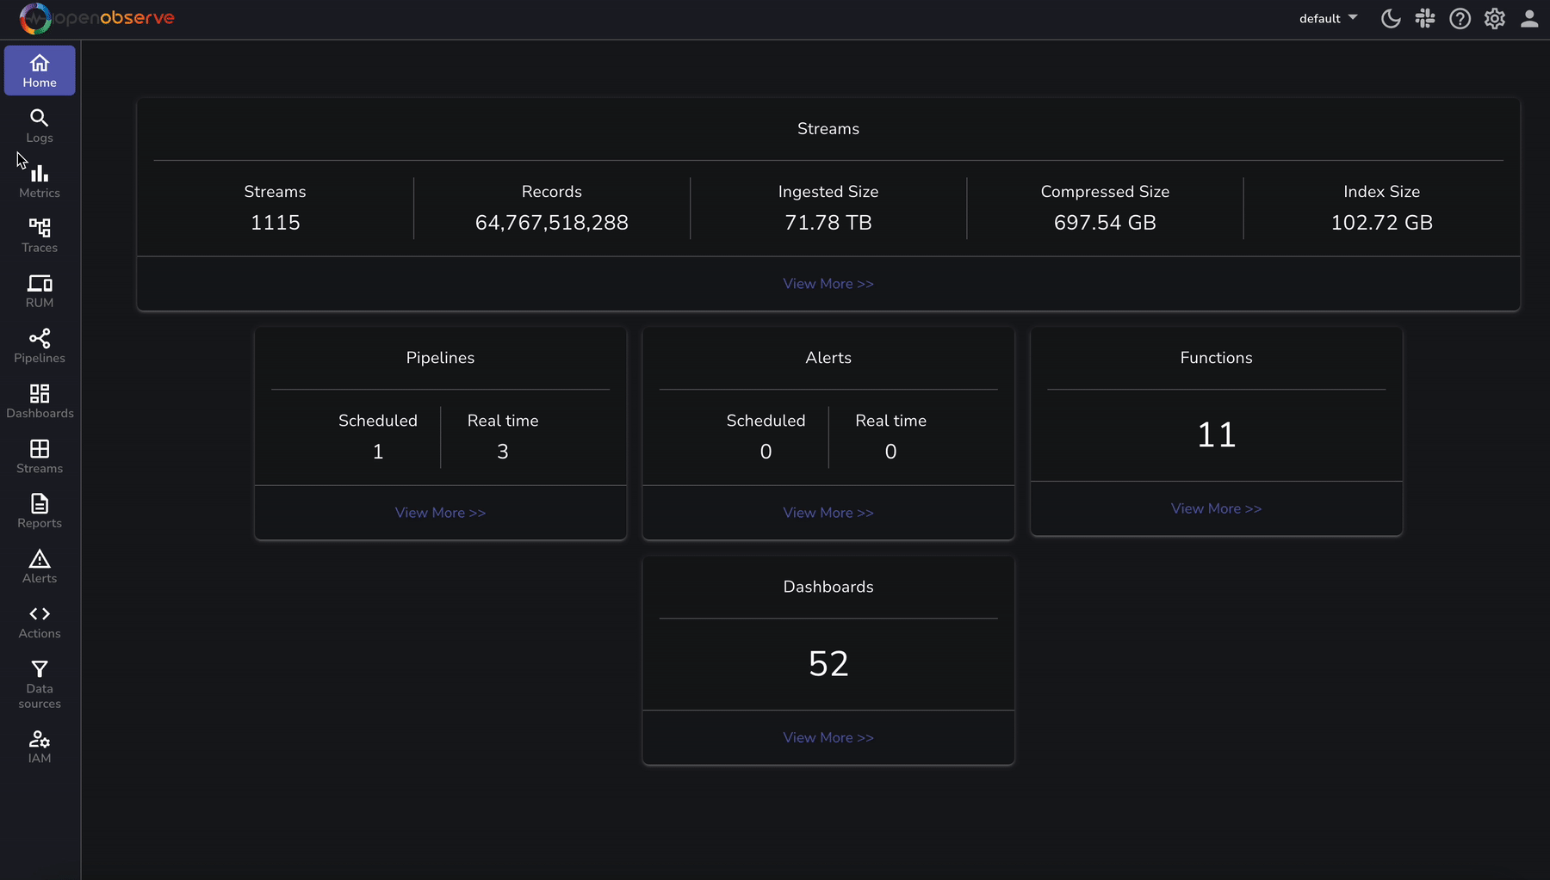Viewport: 1550px width, 880px height.
Task: Open Data sources from the sidebar
Action: (39, 682)
